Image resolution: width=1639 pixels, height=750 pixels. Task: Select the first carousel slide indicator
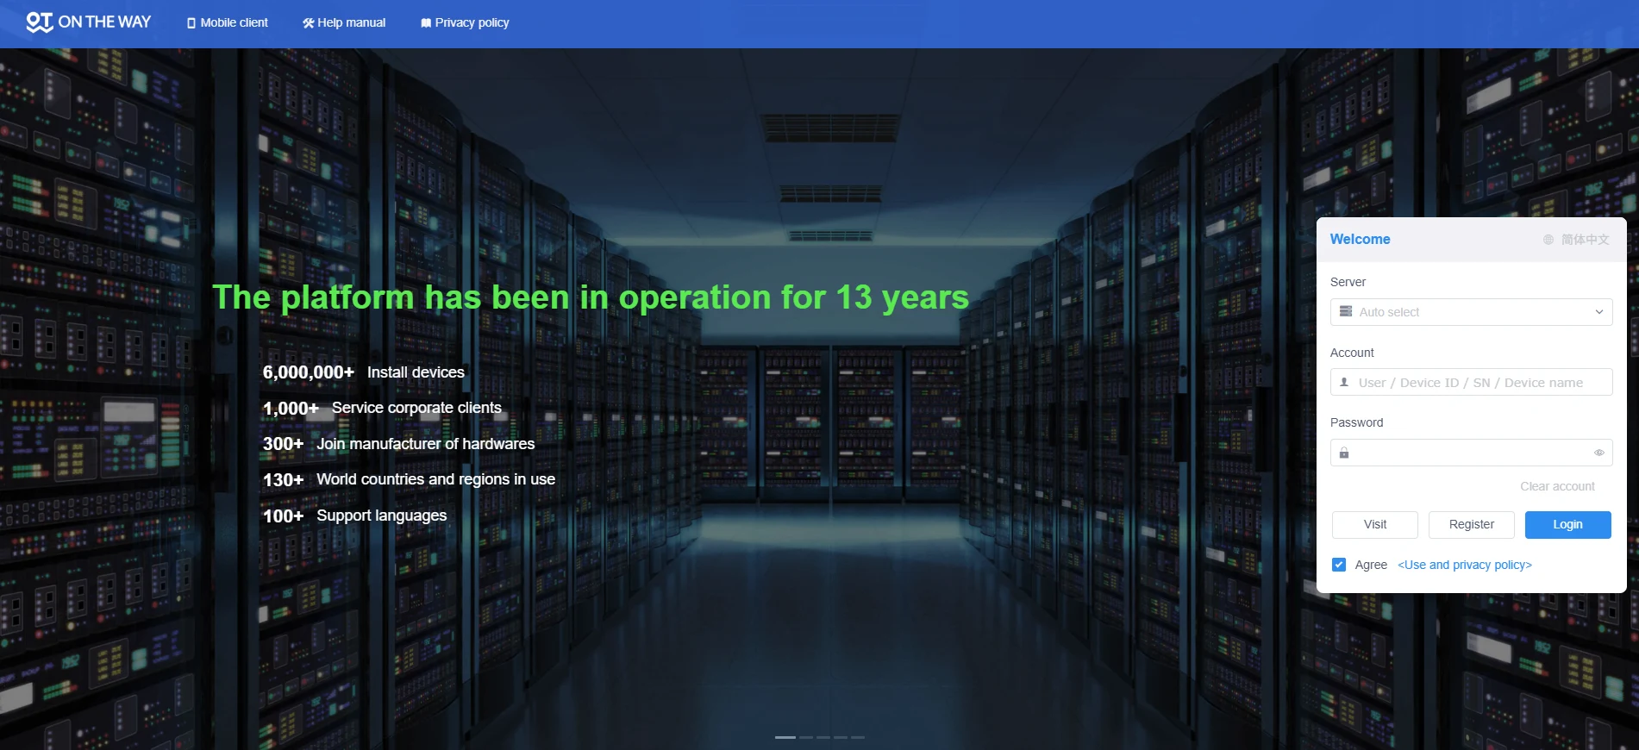click(785, 737)
